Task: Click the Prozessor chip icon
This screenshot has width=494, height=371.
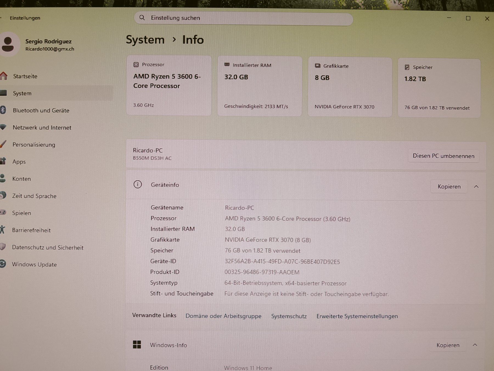Action: (x=136, y=65)
